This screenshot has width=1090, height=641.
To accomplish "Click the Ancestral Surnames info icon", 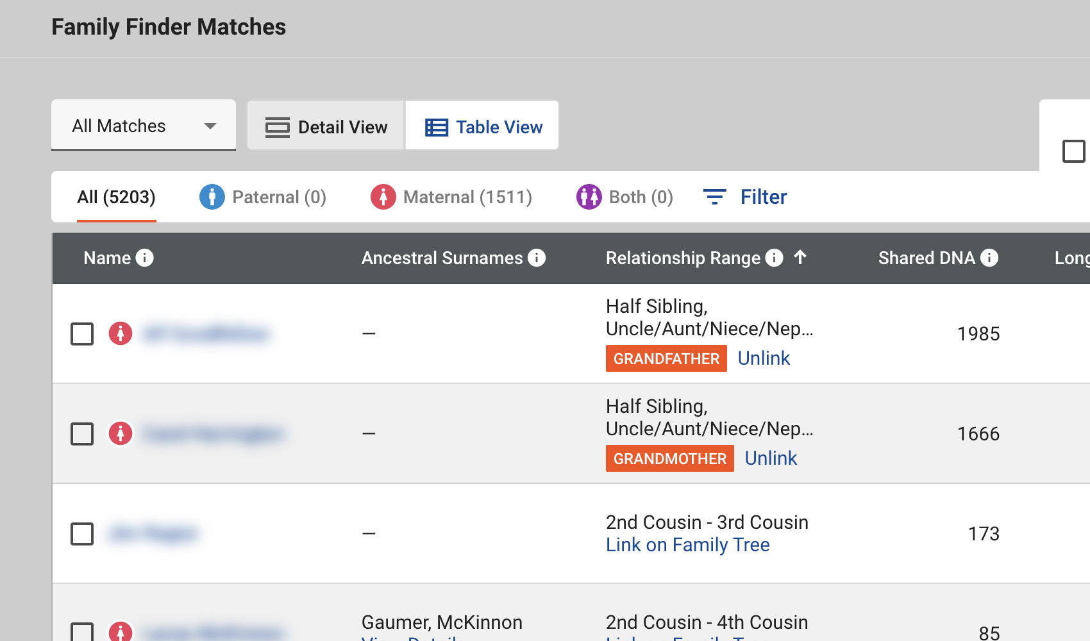I will click(x=537, y=258).
